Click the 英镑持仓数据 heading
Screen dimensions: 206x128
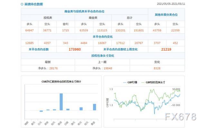click(33, 4)
